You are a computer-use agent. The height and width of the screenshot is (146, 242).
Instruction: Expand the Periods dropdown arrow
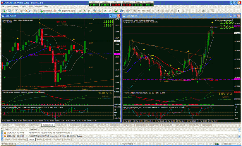(x=124, y=11)
